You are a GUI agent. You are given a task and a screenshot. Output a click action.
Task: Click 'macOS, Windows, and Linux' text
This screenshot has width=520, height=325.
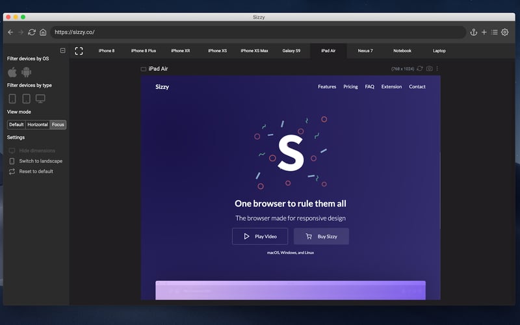(x=291, y=253)
